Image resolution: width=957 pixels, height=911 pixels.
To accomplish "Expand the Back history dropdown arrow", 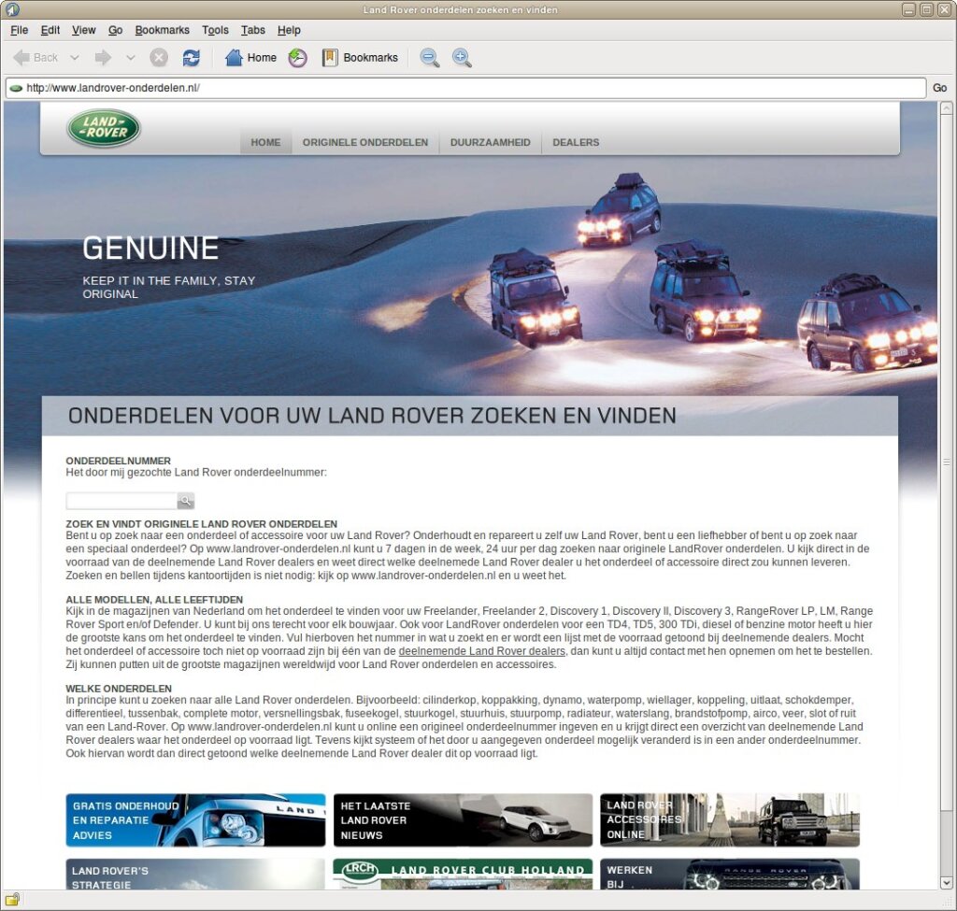I will click(x=75, y=58).
